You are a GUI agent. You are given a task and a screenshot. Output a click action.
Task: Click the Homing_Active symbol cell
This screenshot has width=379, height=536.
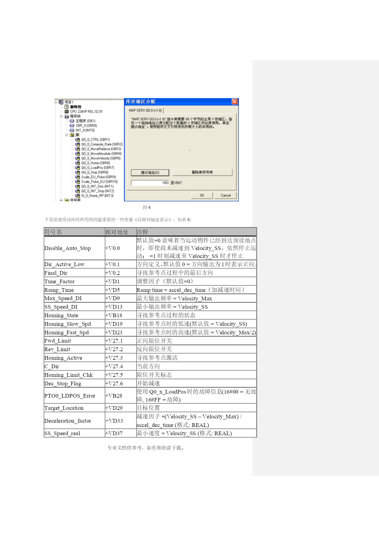(x=75, y=358)
